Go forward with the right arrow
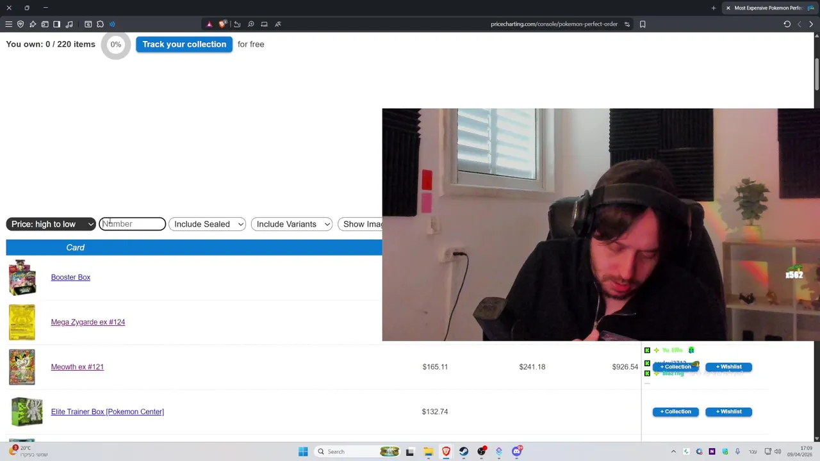The height and width of the screenshot is (461, 820). (x=811, y=24)
